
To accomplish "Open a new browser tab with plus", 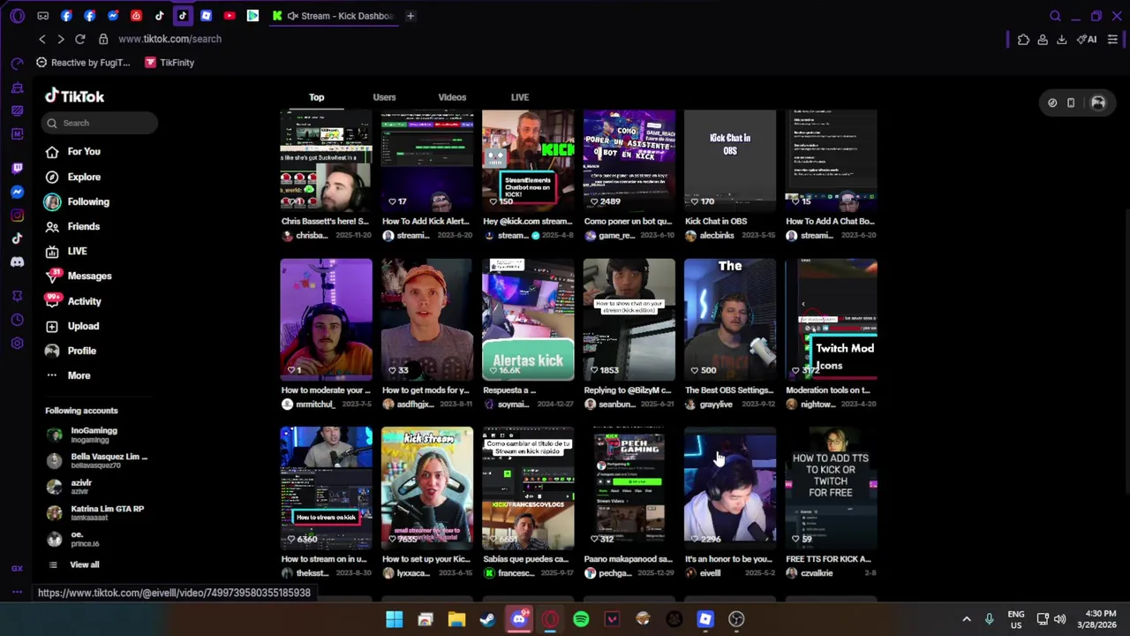I will tap(411, 16).
